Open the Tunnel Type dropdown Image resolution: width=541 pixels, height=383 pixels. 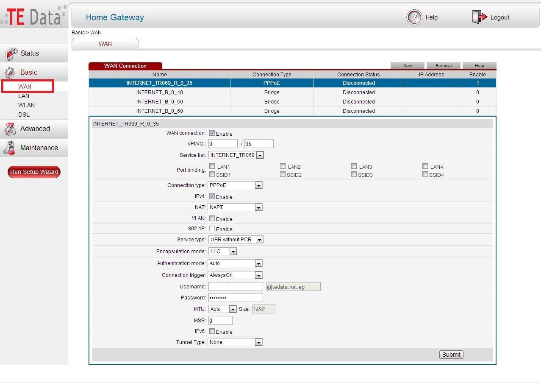click(258, 342)
